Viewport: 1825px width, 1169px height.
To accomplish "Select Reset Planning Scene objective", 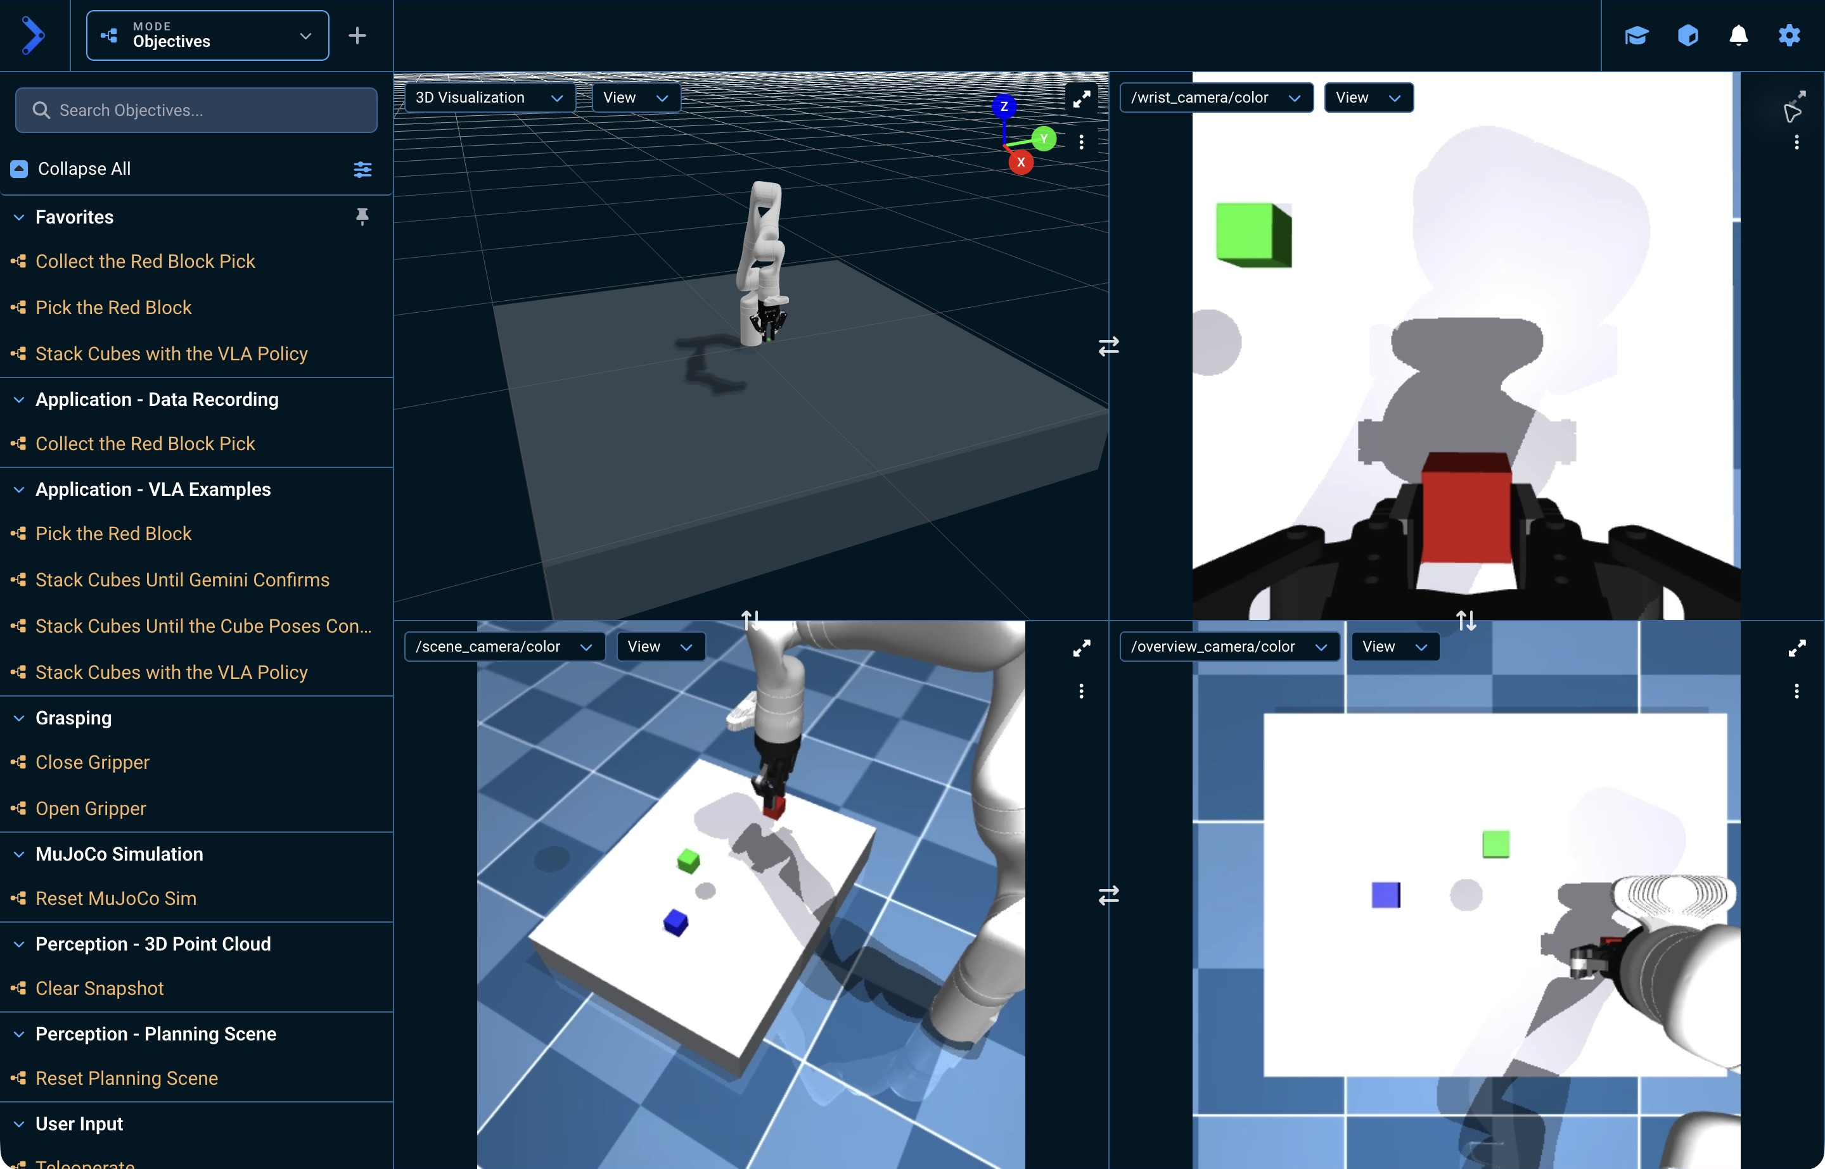I will coord(126,1078).
